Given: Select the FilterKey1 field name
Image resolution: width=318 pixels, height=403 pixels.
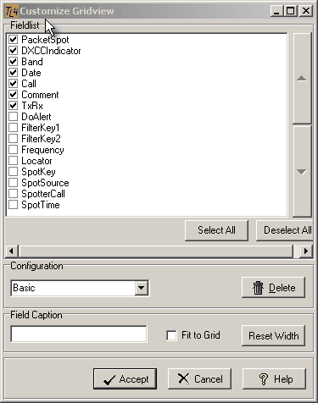Looking at the screenshot, I should pos(41,128).
